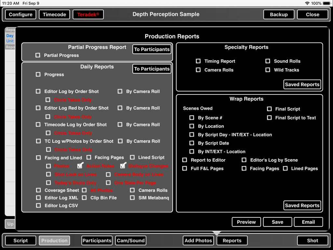This screenshot has width=333, height=250.
Task: Open Saved Reports in Specialty Reports panel
Action: pyautogui.click(x=302, y=84)
